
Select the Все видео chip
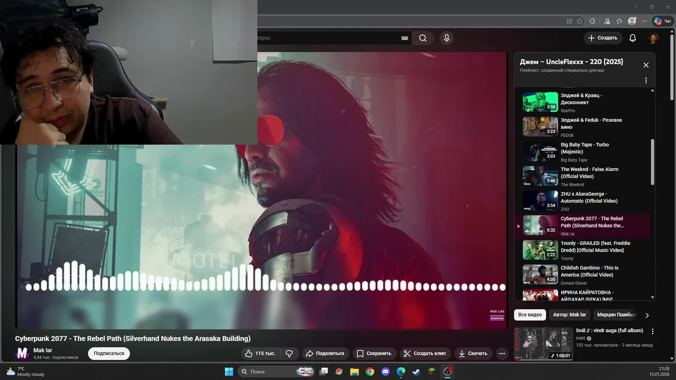tap(530, 315)
